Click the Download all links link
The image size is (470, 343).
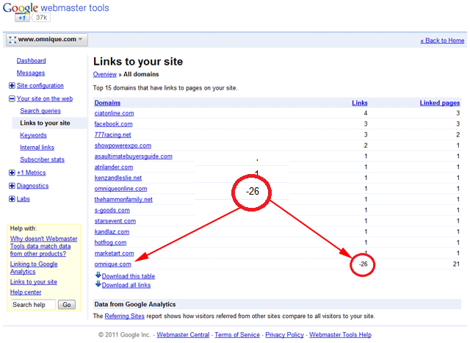coord(126,286)
